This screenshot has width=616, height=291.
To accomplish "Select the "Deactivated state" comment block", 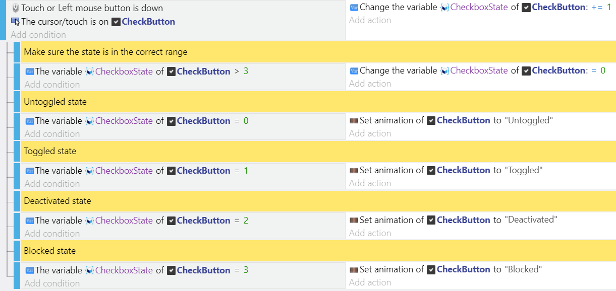I will [x=58, y=201].
